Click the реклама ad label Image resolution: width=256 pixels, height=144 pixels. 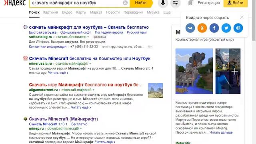click(100, 37)
